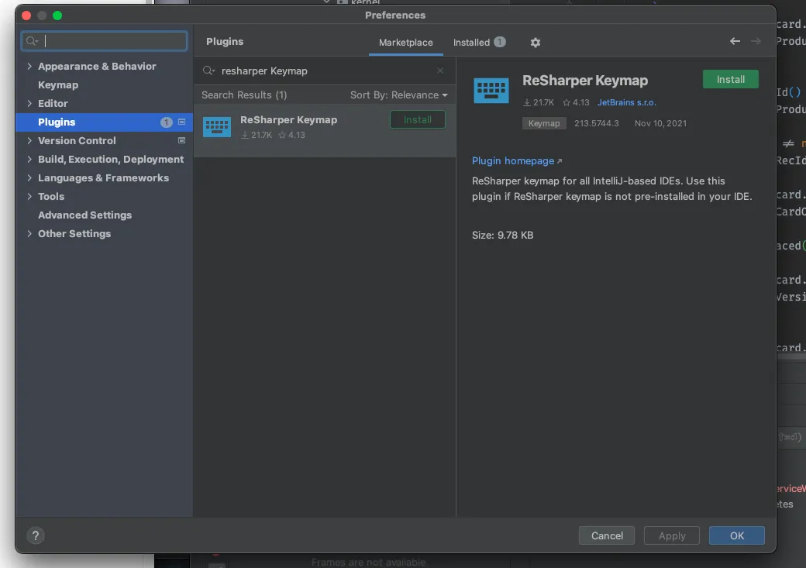Select ReSharper Keymap result row title
Image resolution: width=806 pixels, height=568 pixels.
pos(288,120)
